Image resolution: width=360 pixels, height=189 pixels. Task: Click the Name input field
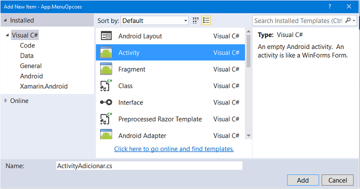[x=149, y=165]
